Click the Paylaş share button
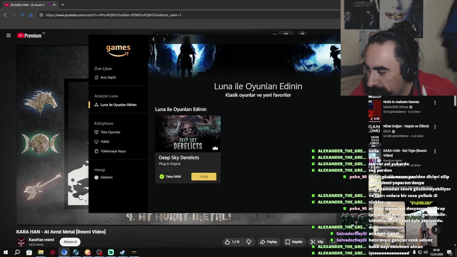Screen dimensions: 457x257 coord(268,242)
